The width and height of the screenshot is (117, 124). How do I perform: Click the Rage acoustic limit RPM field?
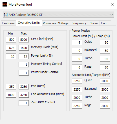click(77, 106)
